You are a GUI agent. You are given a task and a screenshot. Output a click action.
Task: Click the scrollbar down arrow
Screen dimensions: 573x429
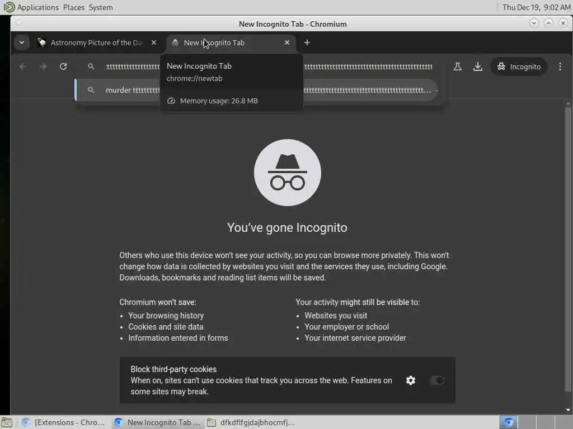pos(568,410)
